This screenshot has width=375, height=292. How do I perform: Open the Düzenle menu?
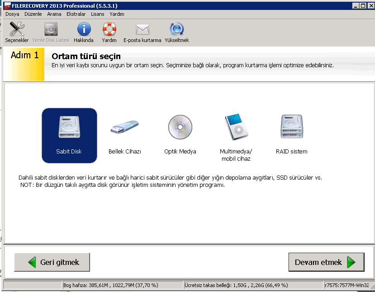(x=33, y=14)
